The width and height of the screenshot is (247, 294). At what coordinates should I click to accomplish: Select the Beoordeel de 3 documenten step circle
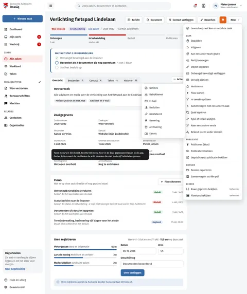click(57, 63)
